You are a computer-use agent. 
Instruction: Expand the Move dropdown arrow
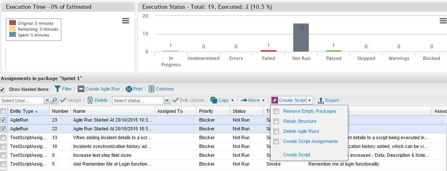(263, 101)
